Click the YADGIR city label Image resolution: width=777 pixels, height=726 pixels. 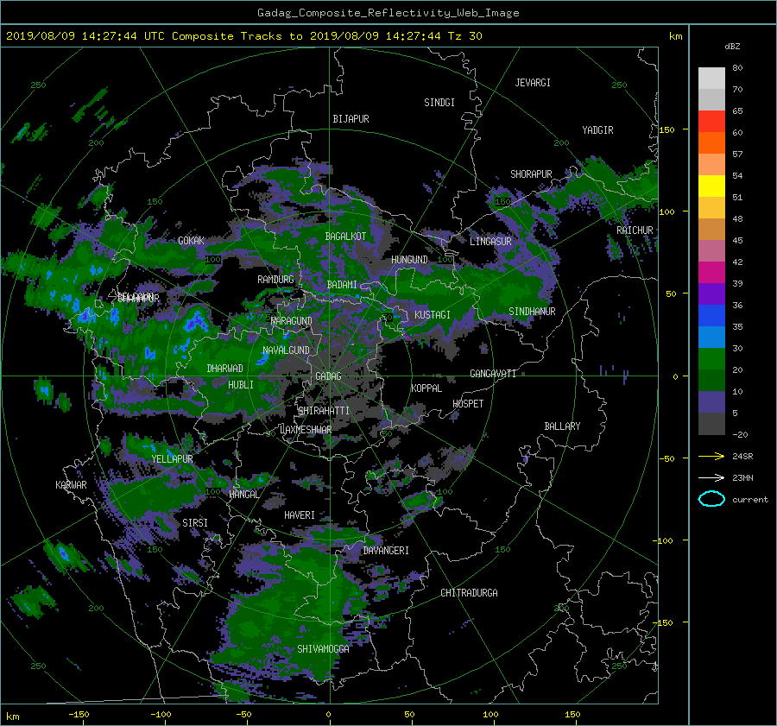click(x=597, y=130)
